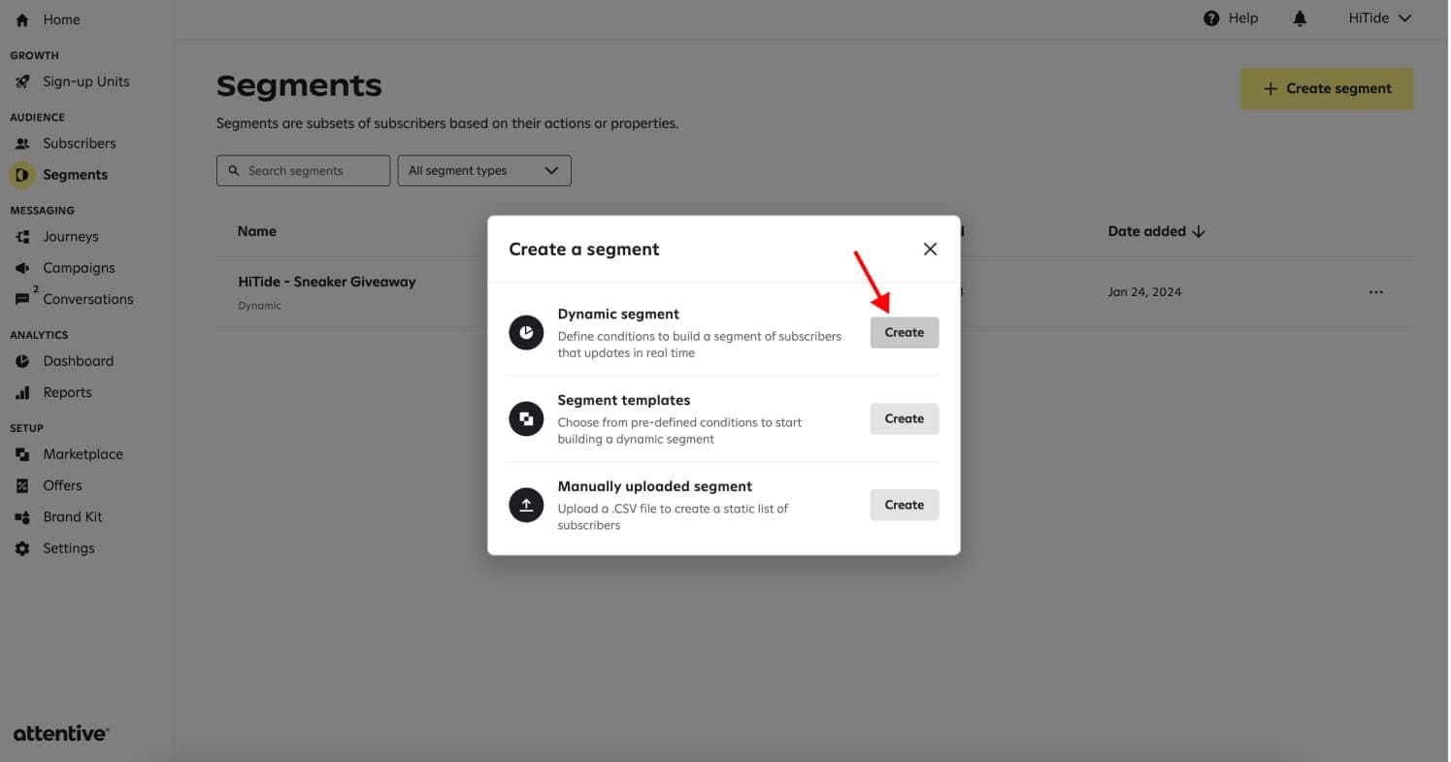Click the notification bell icon
1451x762 pixels.
click(x=1300, y=18)
